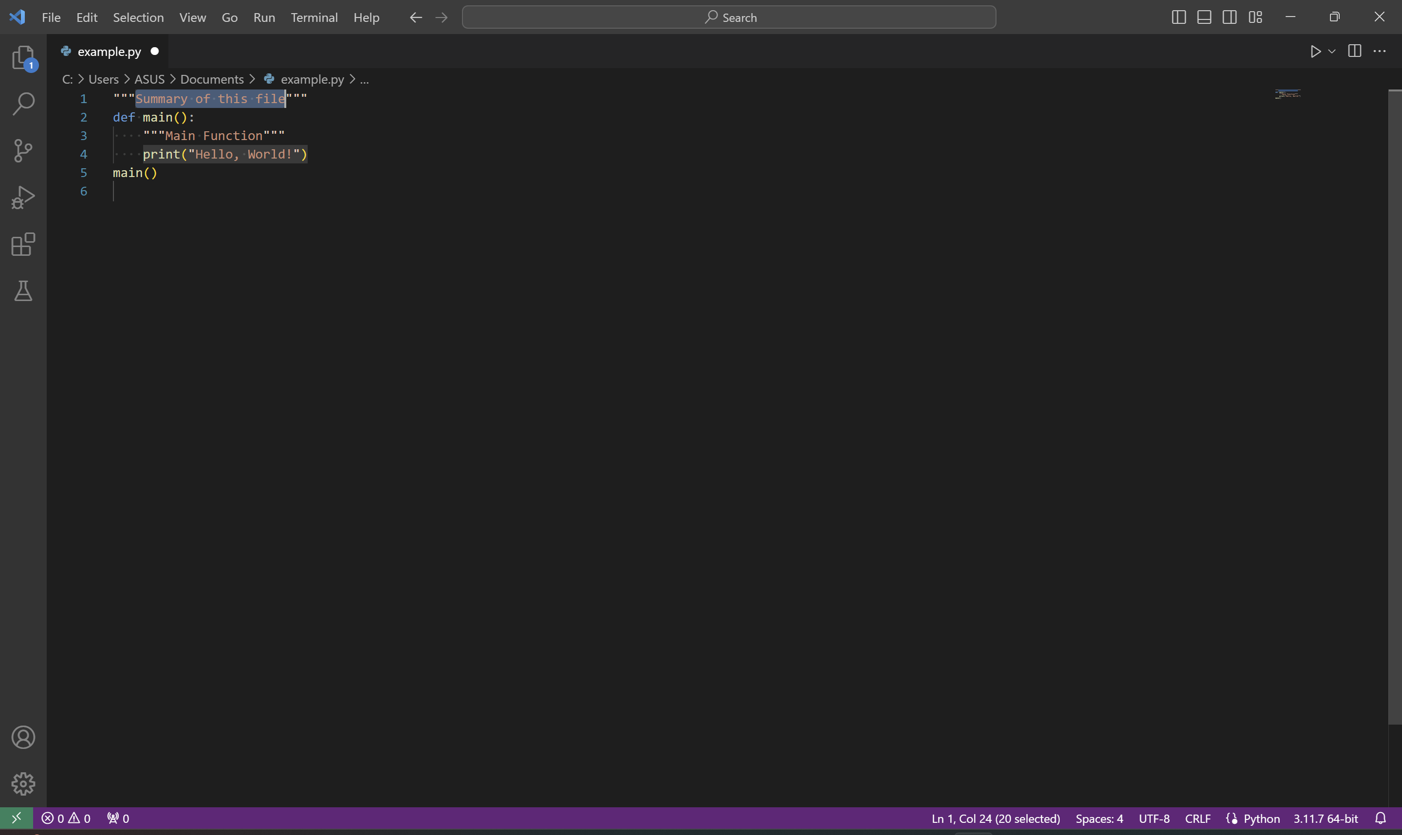The image size is (1402, 835).
Task: Open the Testing flask view
Action: pos(23,291)
